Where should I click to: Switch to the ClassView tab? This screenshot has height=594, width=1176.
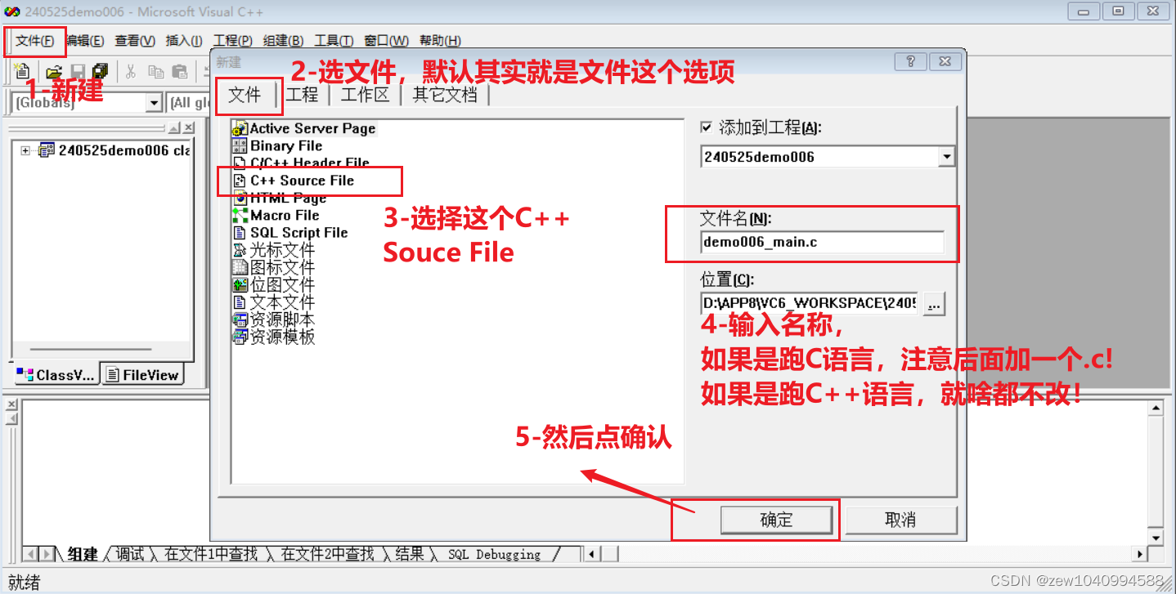[56, 375]
